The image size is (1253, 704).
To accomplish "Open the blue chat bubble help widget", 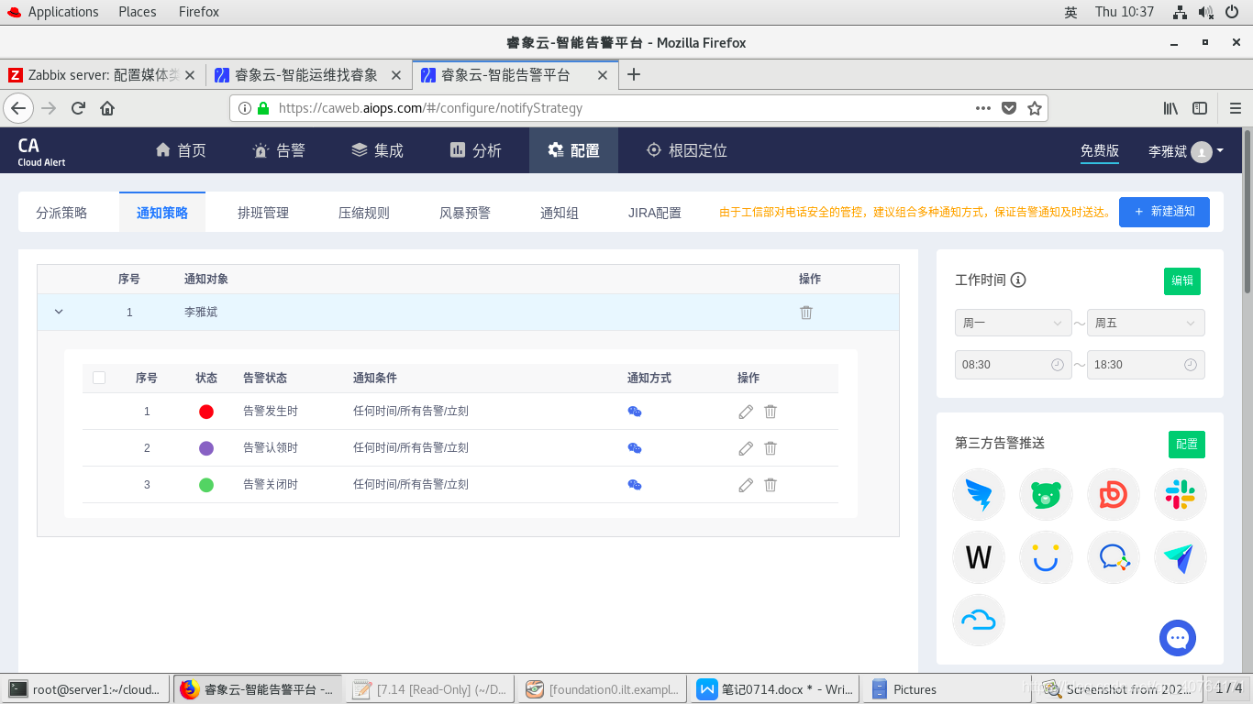I will [1178, 638].
